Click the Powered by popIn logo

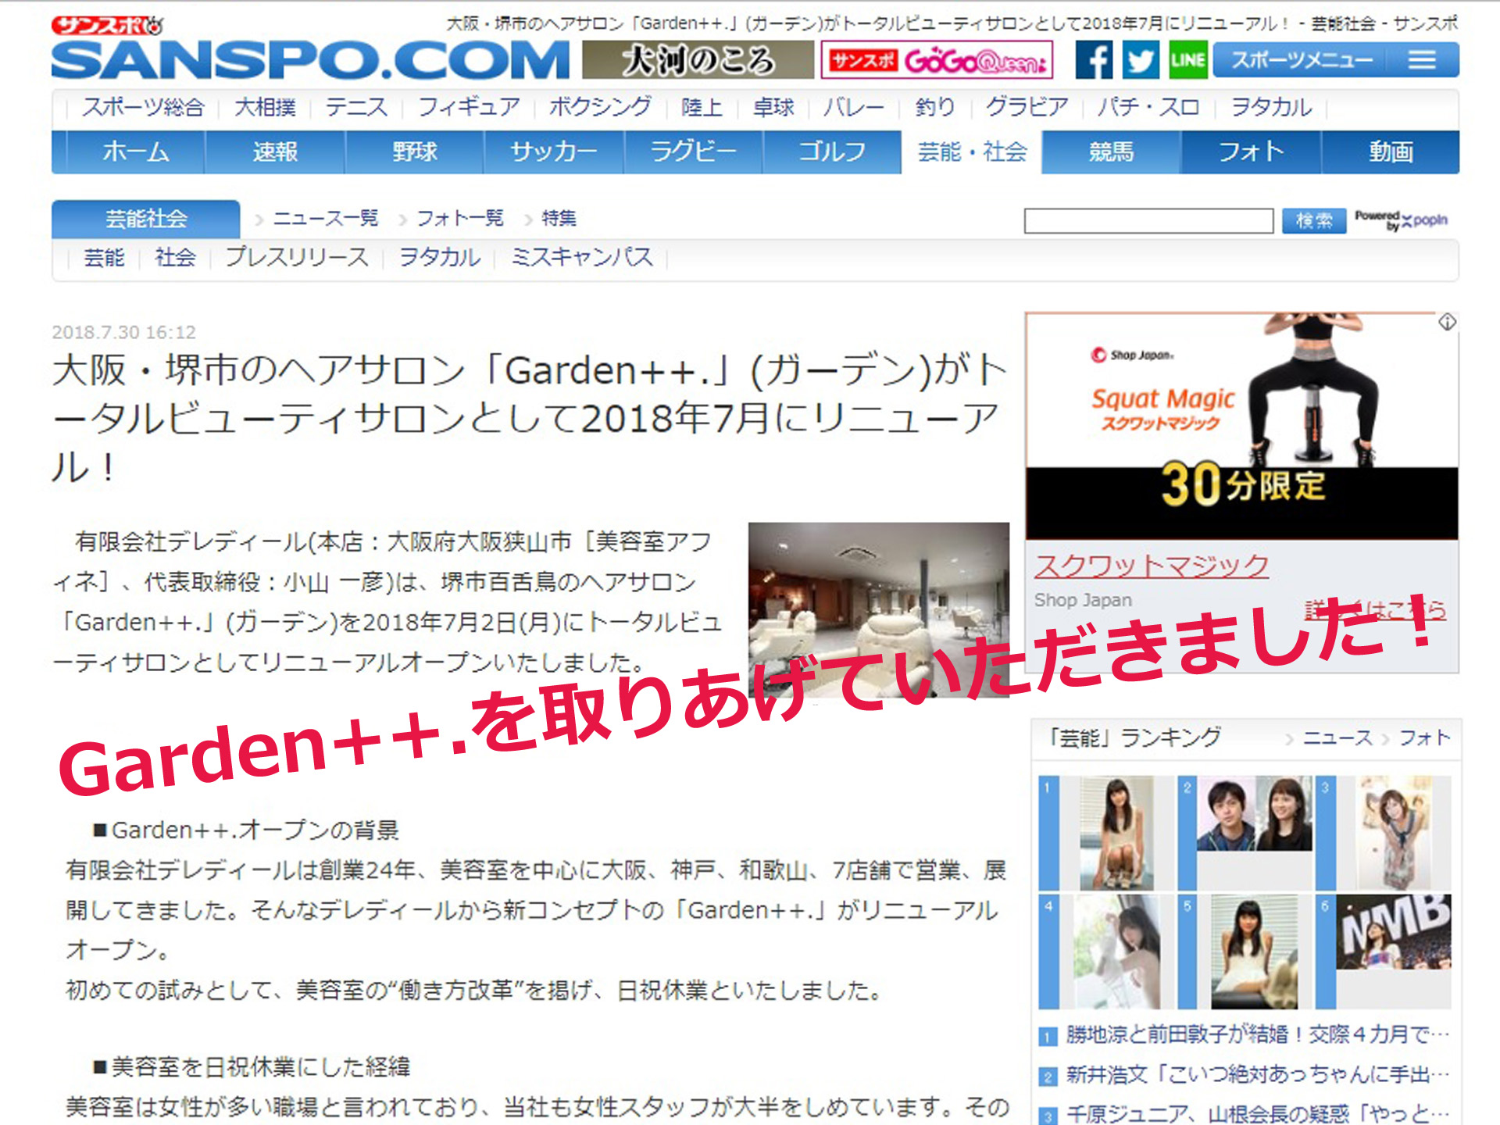1402,220
